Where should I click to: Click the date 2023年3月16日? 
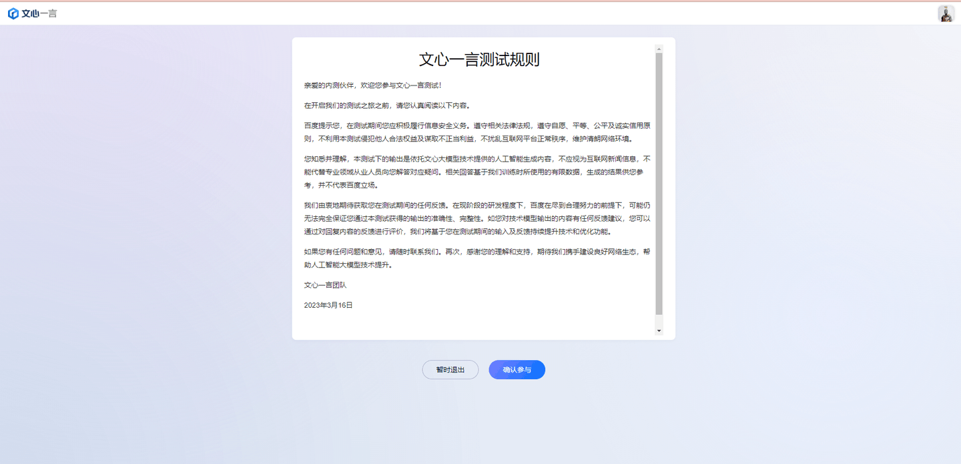click(328, 305)
